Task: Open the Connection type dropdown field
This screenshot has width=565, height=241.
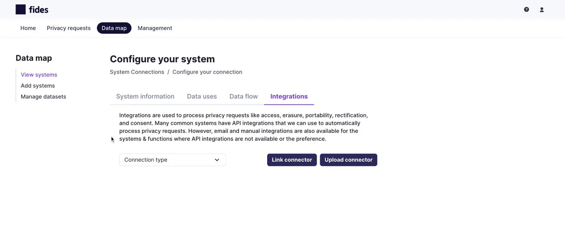Action: click(168, 160)
